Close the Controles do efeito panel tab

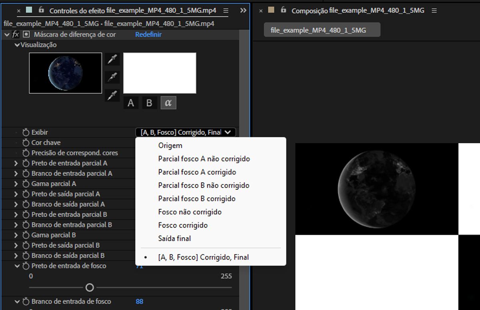pos(18,11)
